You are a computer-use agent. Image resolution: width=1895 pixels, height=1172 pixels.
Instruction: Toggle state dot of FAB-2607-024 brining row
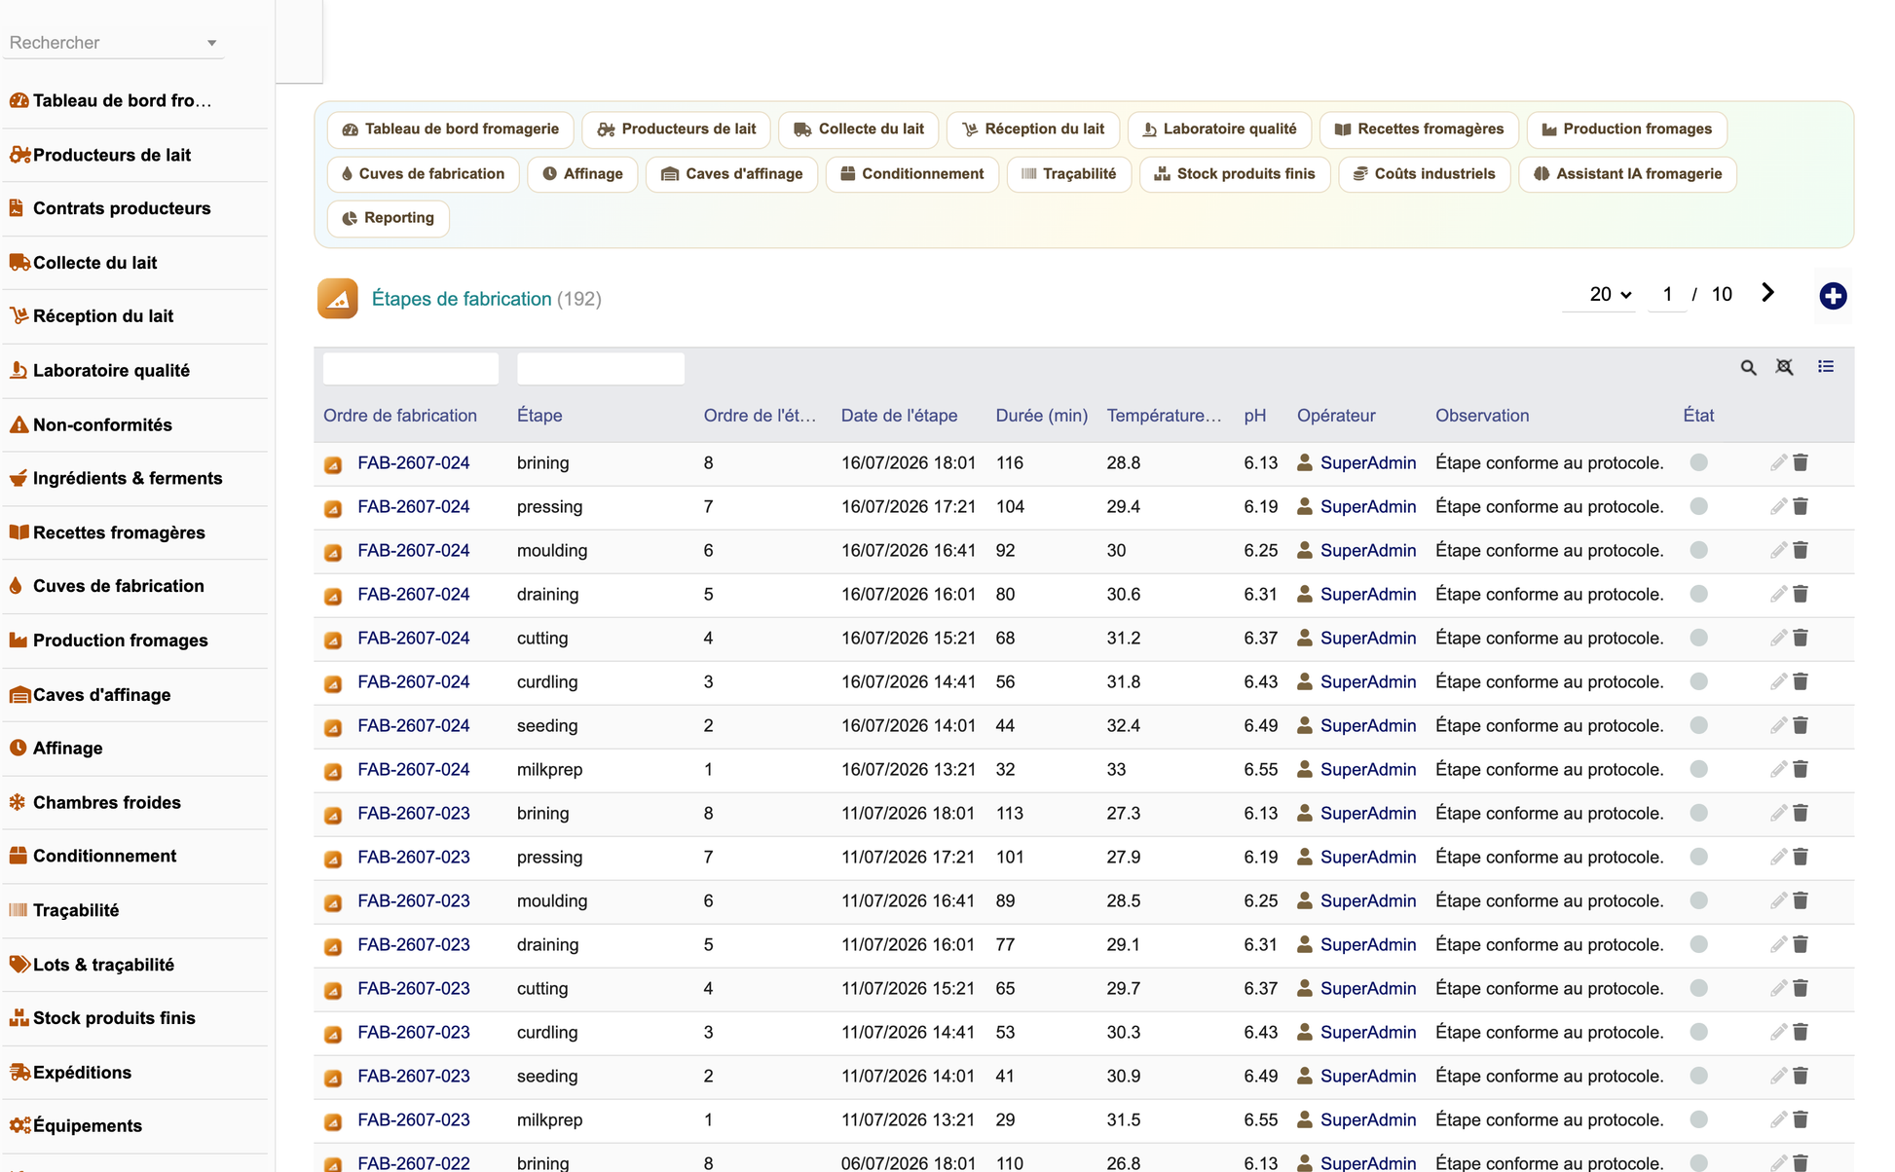click(x=1699, y=462)
